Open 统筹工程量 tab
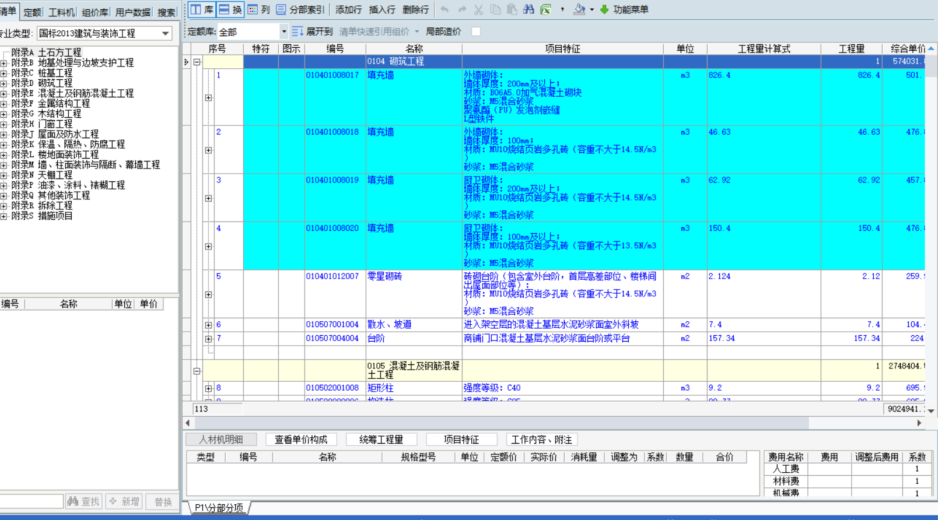 [381, 440]
